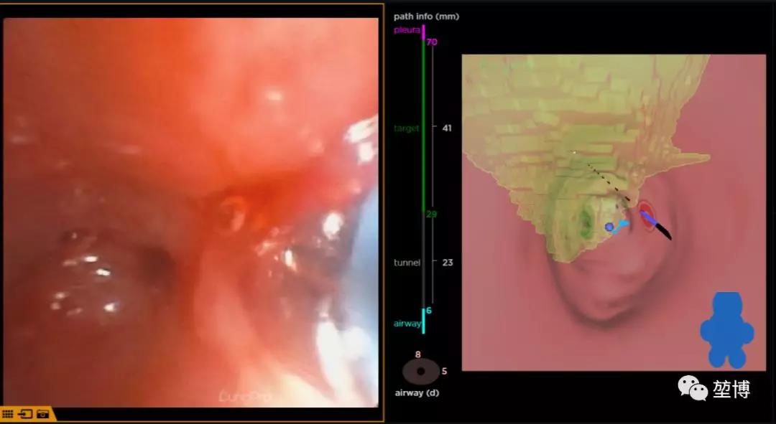Click the green target segment of path bar
Image resolution: width=776 pixels, height=424 pixels.
[424, 129]
